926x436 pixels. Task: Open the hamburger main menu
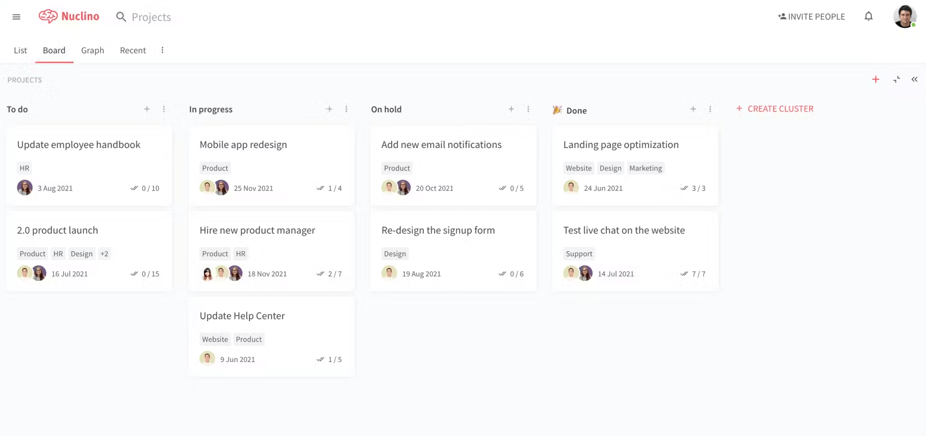(16, 17)
